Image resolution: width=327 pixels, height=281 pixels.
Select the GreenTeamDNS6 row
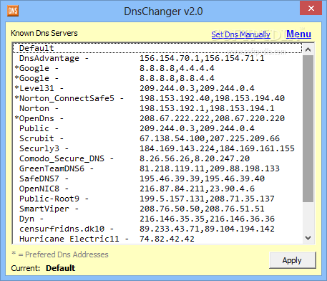pos(157,168)
